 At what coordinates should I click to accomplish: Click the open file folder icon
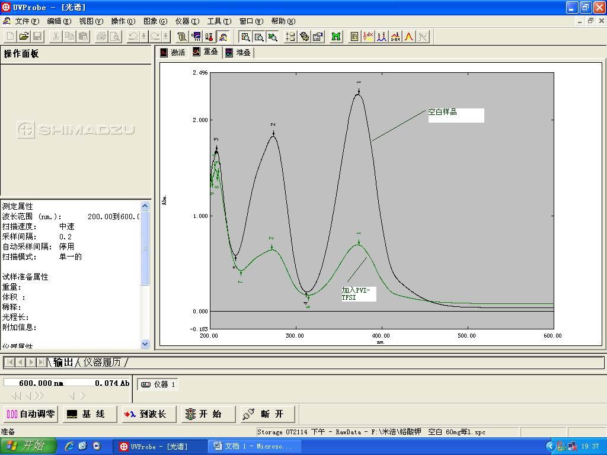24,37
